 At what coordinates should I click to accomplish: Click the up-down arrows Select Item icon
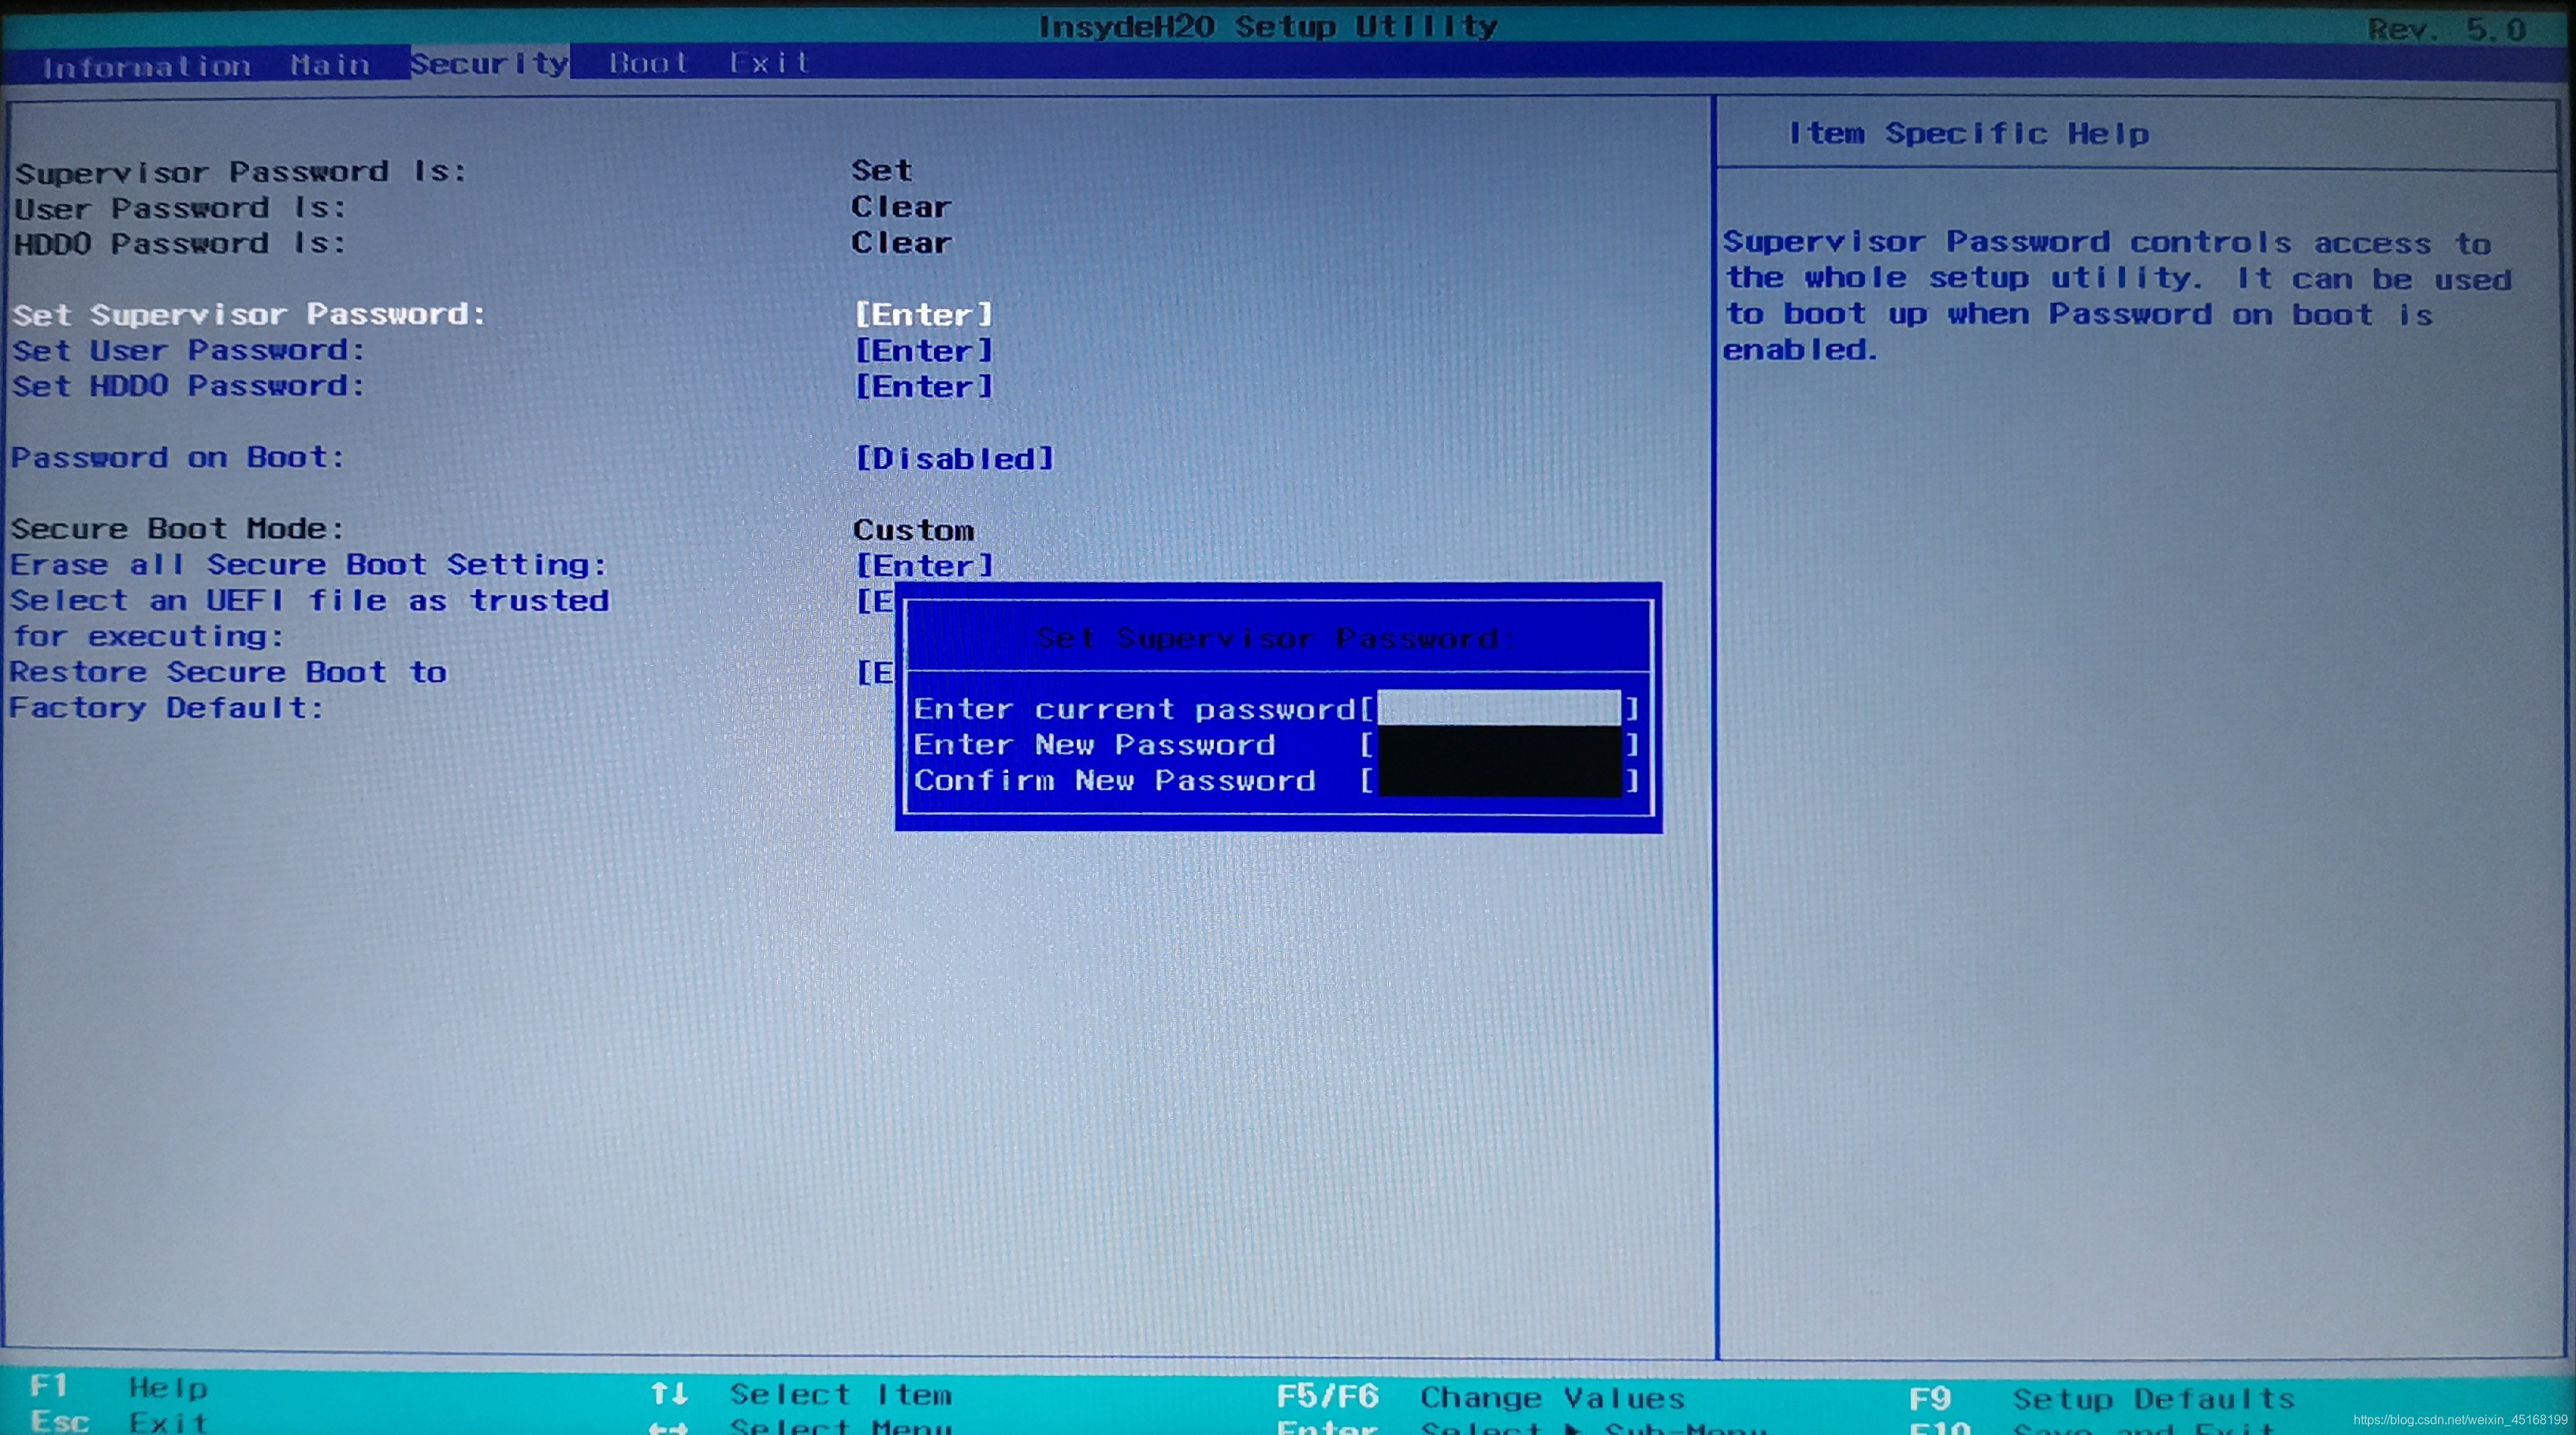click(669, 1393)
